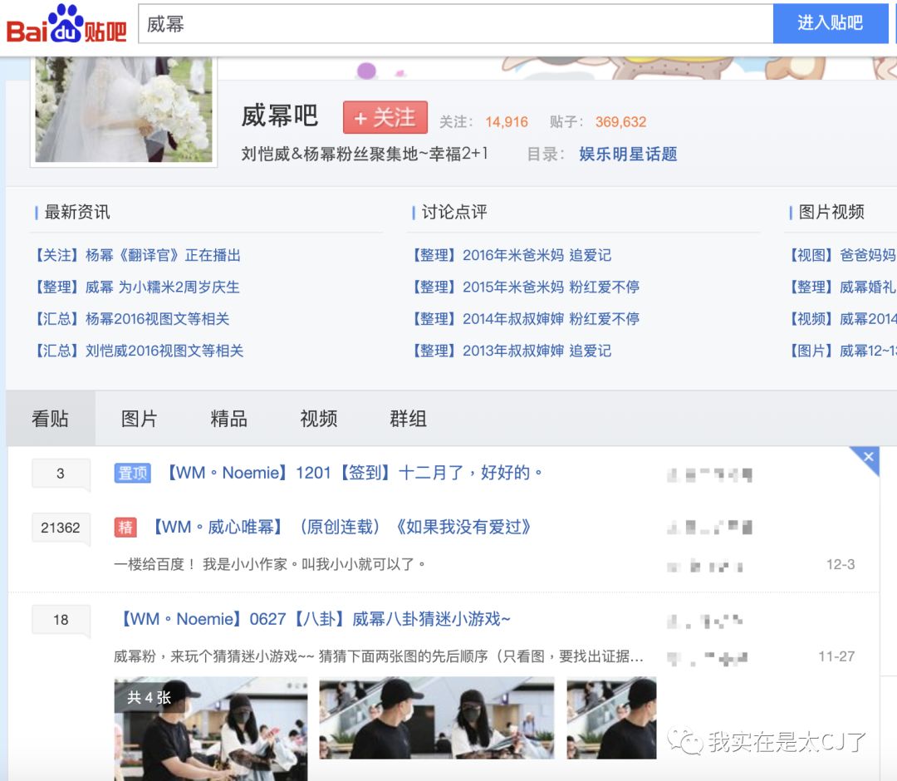
Task: Switch to the 图片 tab
Action: 139,419
